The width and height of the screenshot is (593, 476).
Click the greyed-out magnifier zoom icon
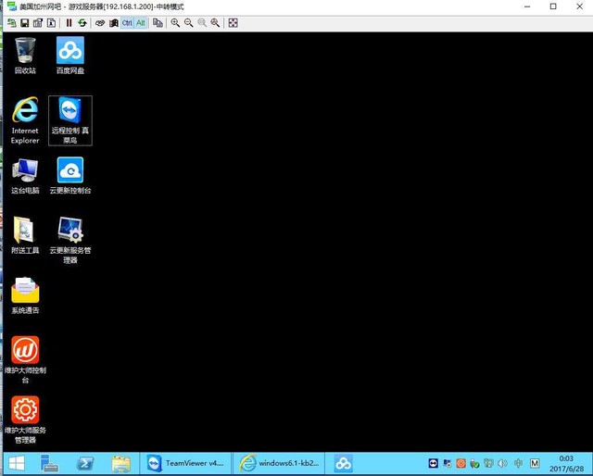pos(202,23)
